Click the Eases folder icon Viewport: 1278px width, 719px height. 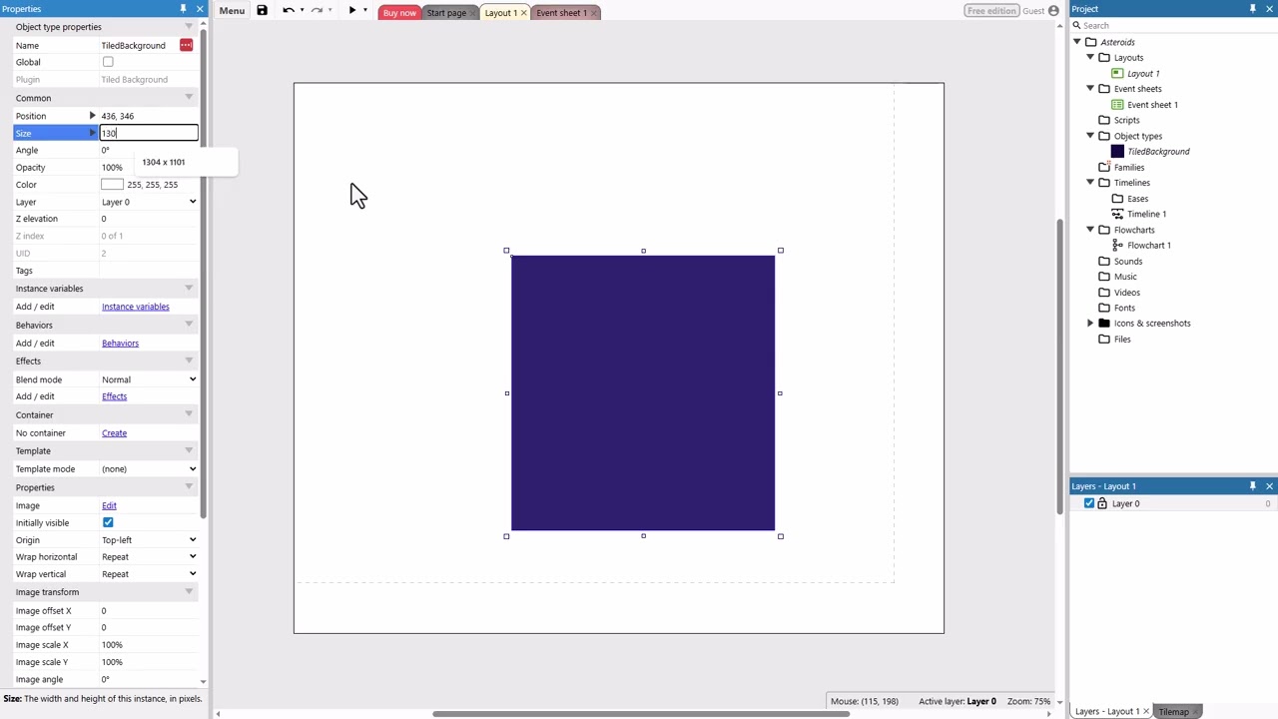point(1117,199)
